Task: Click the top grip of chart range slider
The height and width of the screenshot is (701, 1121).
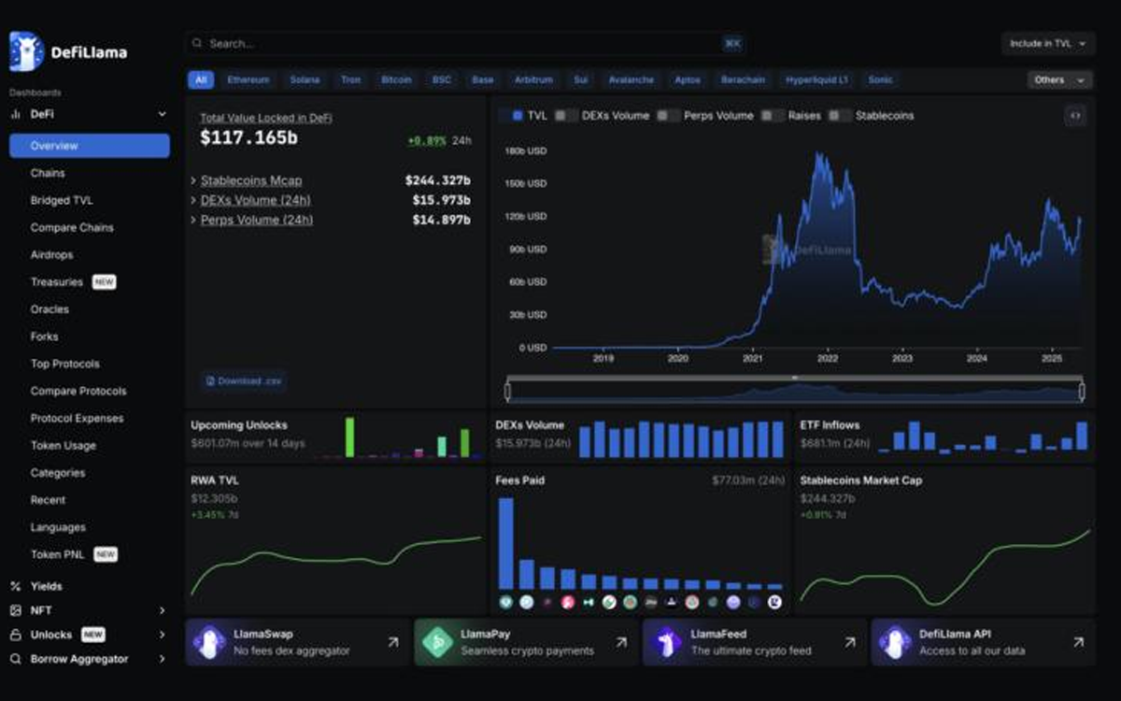Action: [795, 378]
